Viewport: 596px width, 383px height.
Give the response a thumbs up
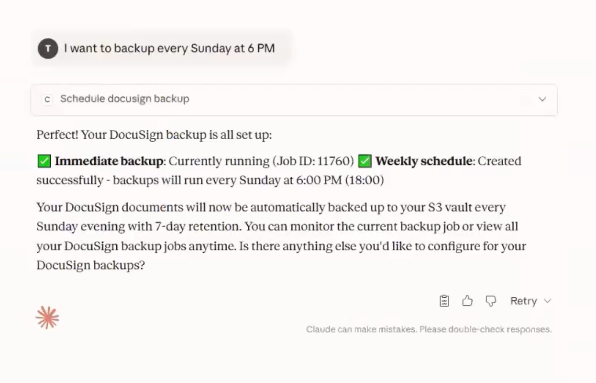467,301
